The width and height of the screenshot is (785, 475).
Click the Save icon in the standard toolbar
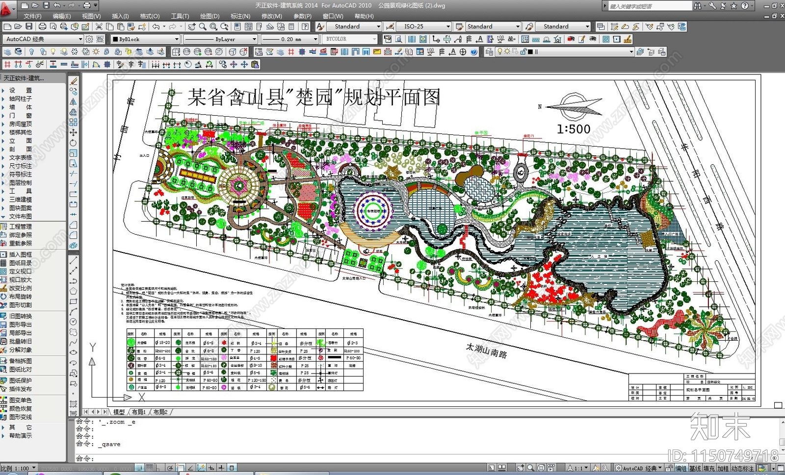coord(29,26)
